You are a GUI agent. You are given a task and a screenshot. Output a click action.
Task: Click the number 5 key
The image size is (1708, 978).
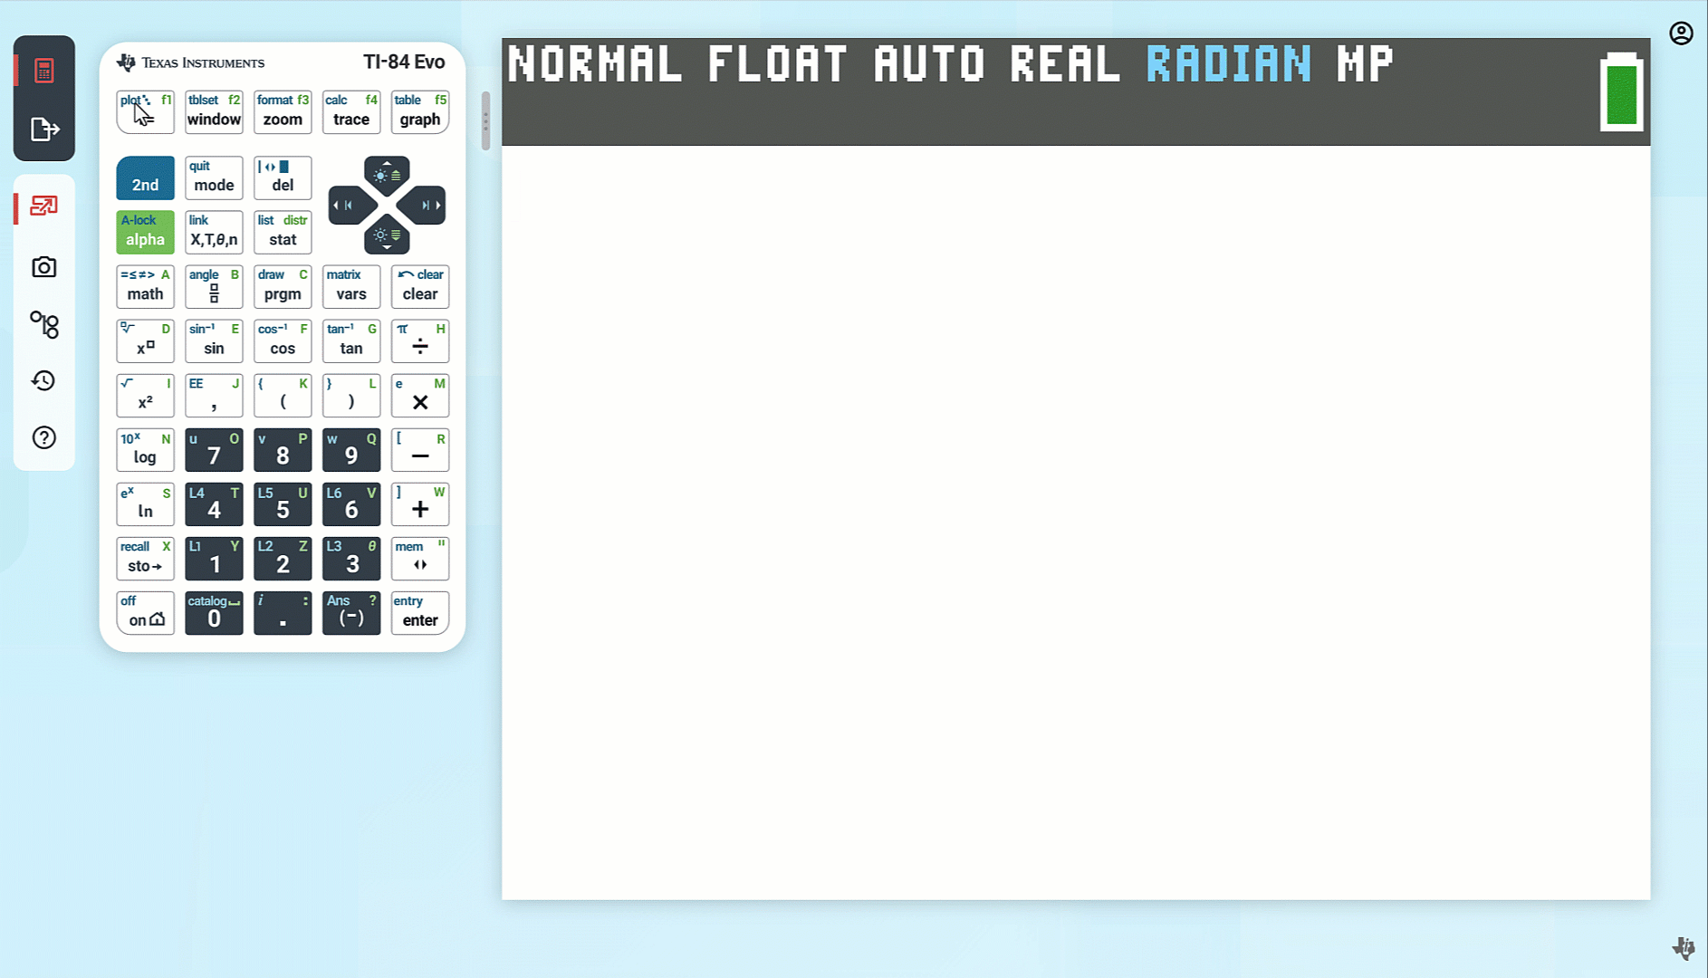[283, 504]
